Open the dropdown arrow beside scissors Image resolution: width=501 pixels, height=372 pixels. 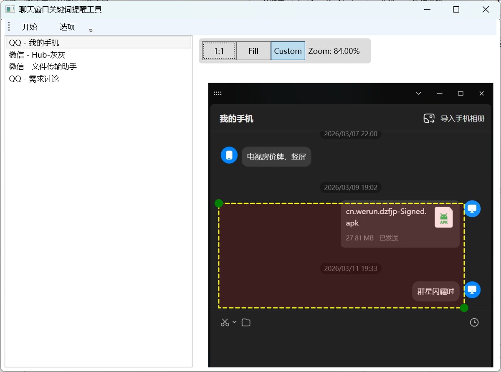coord(234,322)
